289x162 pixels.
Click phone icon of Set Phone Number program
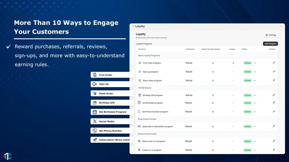pos(139,112)
